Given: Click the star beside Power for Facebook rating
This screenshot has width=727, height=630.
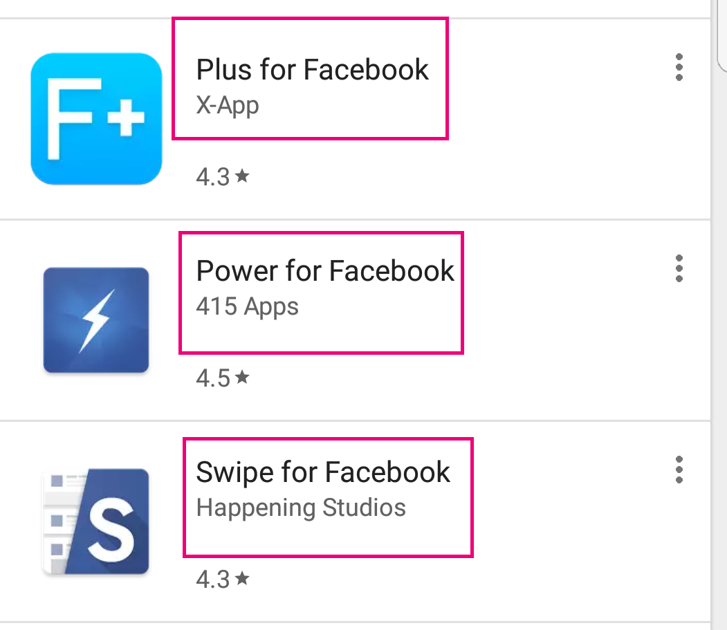Looking at the screenshot, I should [x=242, y=377].
